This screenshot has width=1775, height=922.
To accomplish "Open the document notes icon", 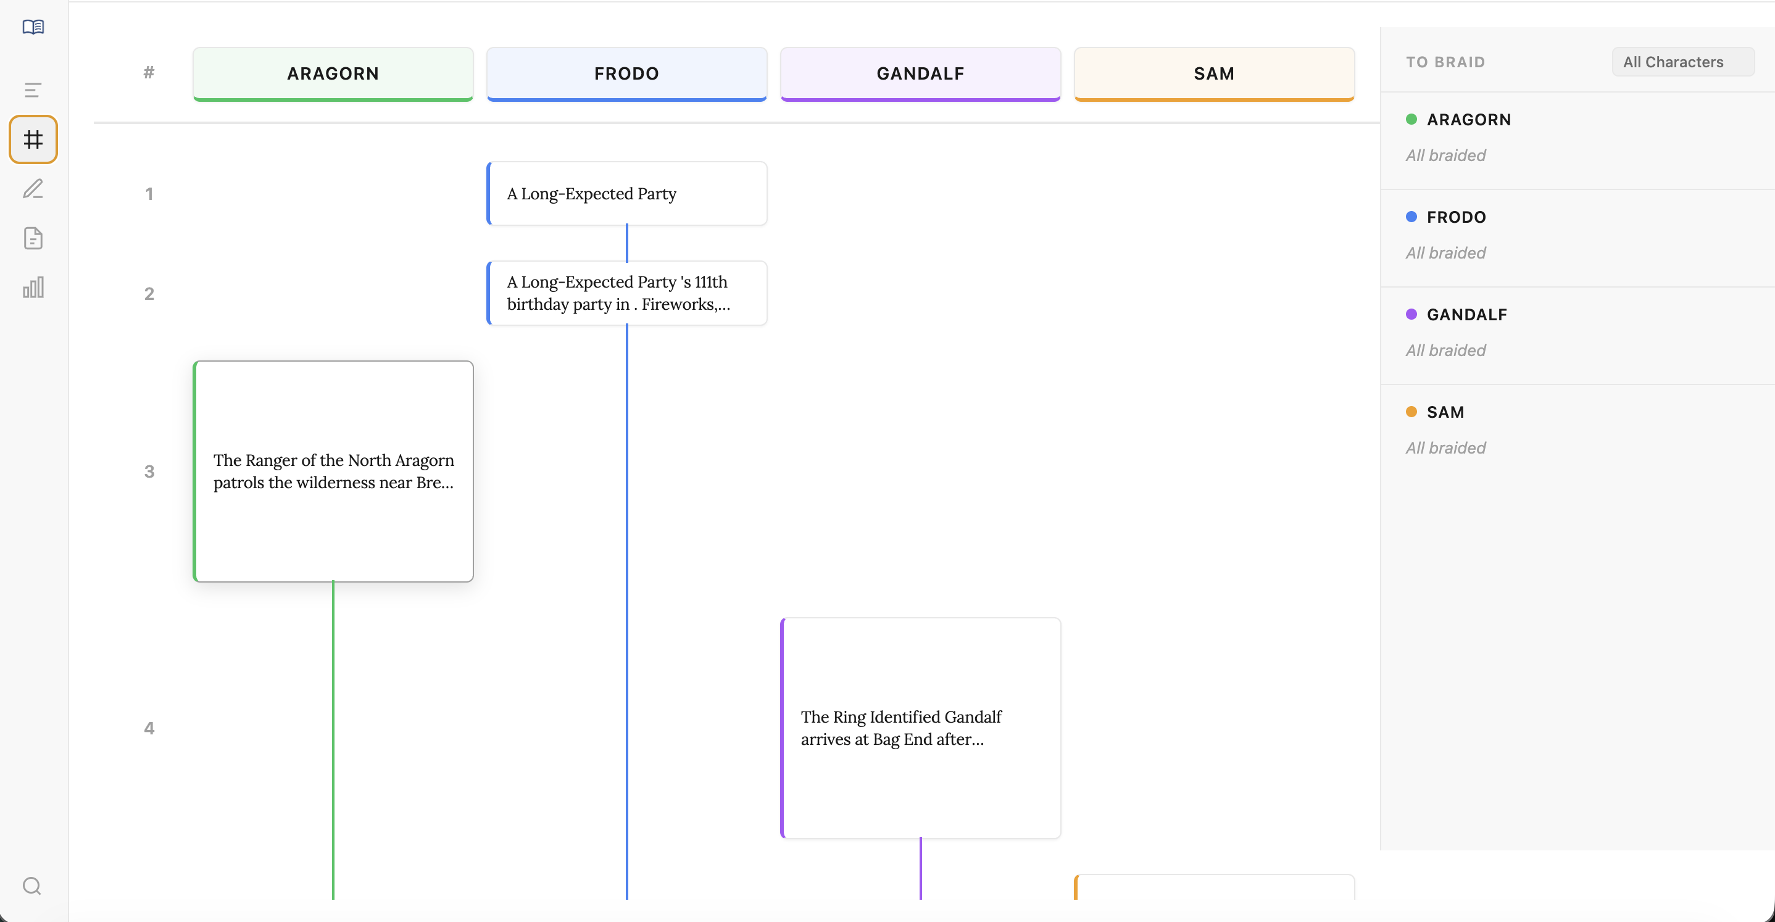I will tap(33, 238).
